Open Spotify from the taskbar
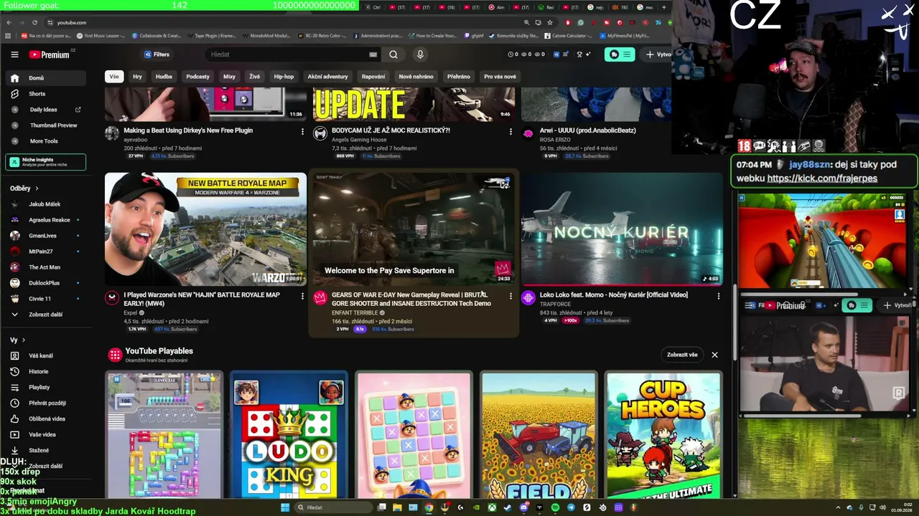 click(556, 507)
